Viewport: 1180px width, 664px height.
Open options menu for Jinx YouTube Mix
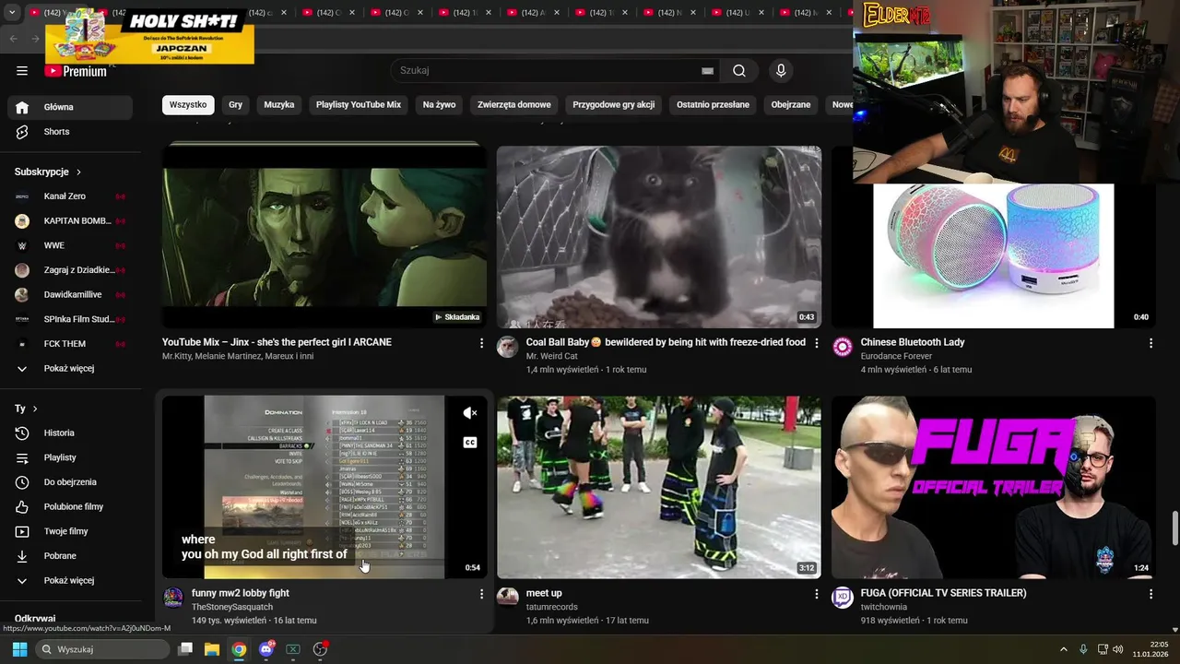pyautogui.click(x=481, y=343)
